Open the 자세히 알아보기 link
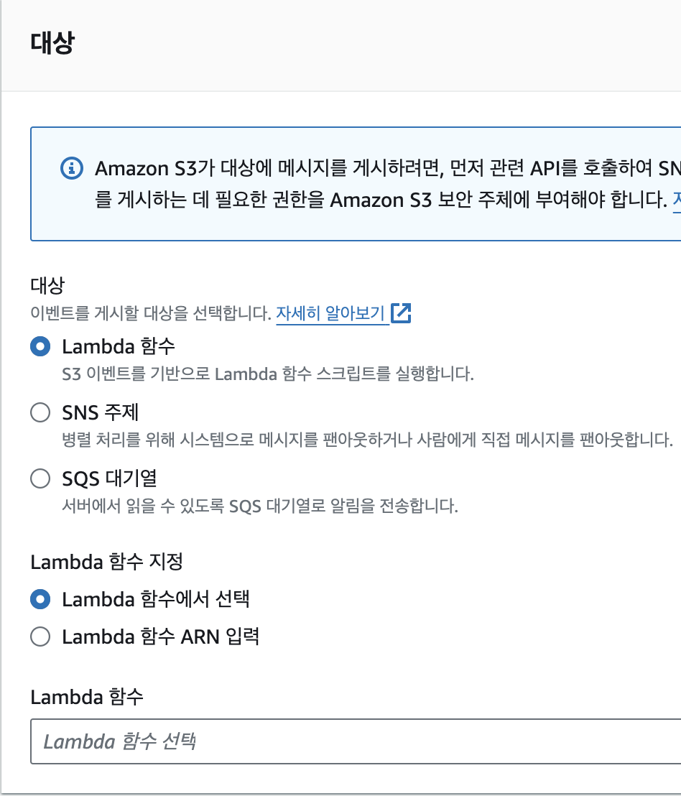 (330, 313)
